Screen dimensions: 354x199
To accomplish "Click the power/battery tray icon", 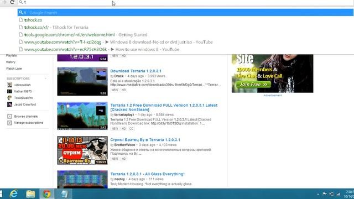I will click(331, 194).
